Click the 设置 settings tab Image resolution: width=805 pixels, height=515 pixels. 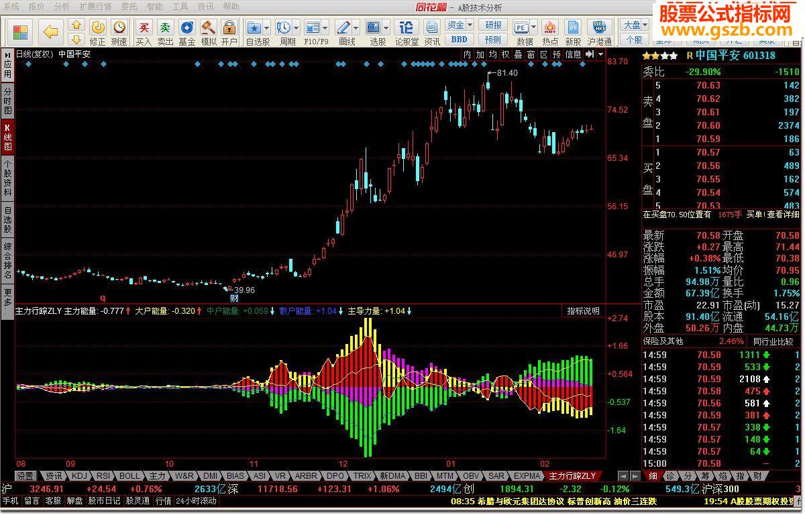click(25, 476)
